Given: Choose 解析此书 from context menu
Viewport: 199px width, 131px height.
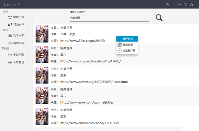Looking at the screenshot, I should (x=127, y=39).
